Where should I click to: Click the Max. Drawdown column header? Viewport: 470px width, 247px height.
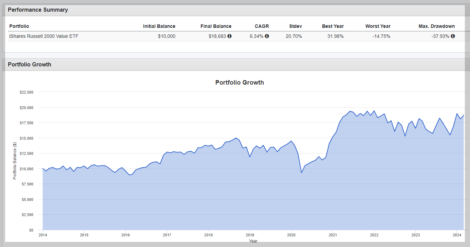point(437,26)
